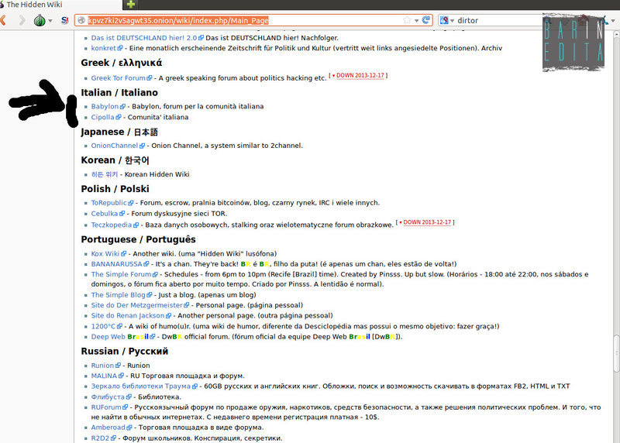Click the forward navigation arrow

click(22, 20)
